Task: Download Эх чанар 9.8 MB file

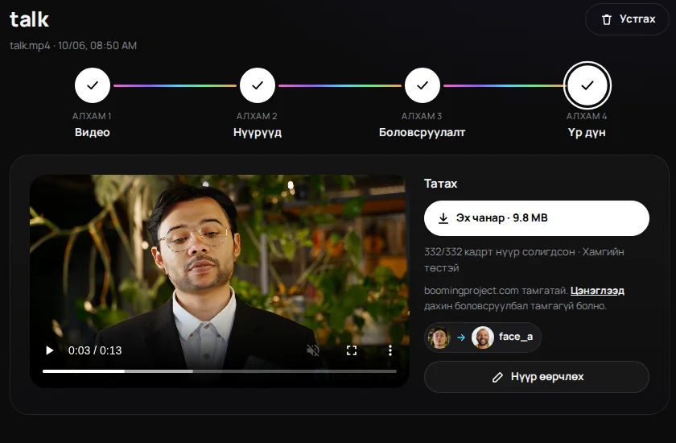Action: coord(536,218)
